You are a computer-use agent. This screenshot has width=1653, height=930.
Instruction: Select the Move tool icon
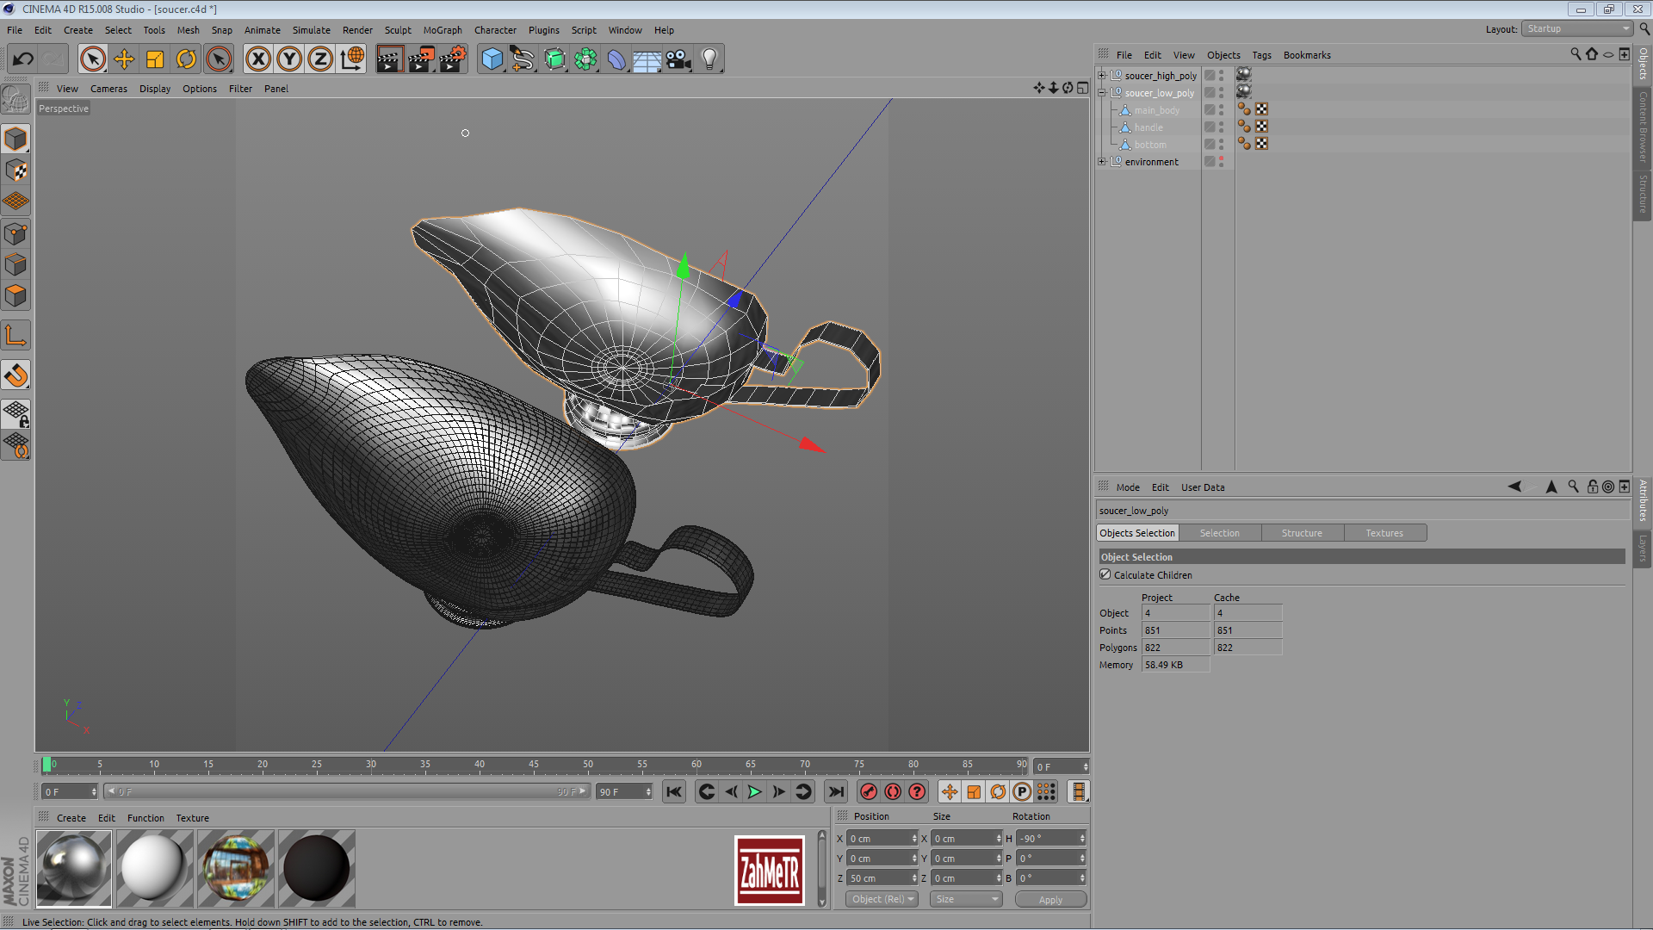pyautogui.click(x=124, y=59)
